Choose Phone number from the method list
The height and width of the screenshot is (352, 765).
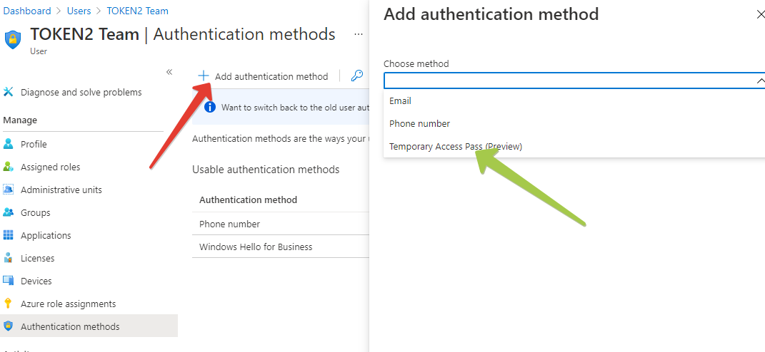tap(574, 124)
